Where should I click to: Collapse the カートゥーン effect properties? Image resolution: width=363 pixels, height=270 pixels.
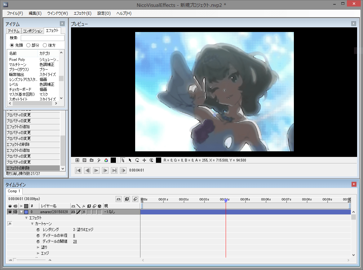click(x=32, y=224)
